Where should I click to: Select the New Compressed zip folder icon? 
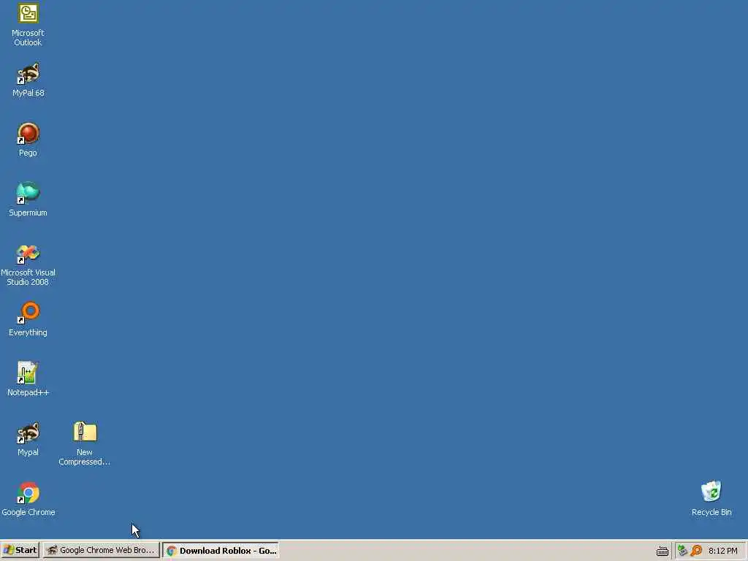coord(85,443)
